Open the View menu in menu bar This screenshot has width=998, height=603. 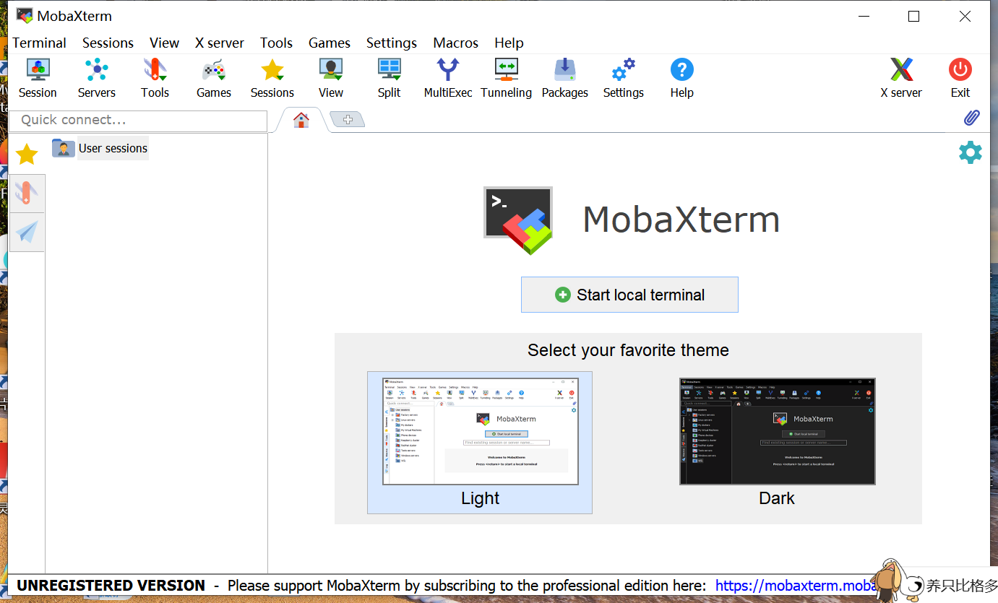coord(164,43)
